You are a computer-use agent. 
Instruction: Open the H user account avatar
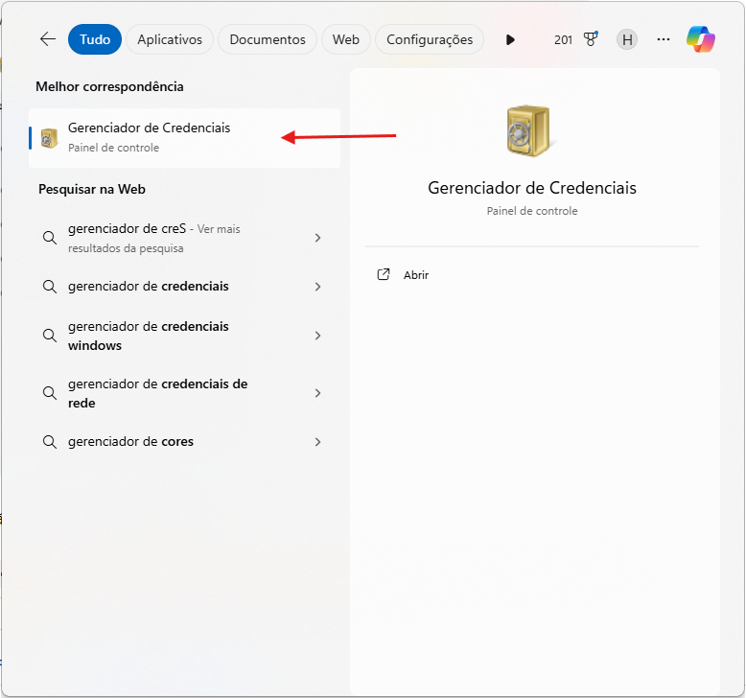click(627, 39)
